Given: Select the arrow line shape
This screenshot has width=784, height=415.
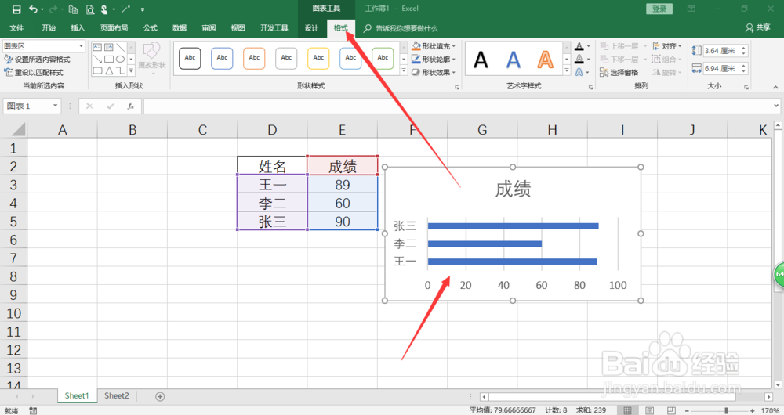Looking at the screenshot, I should (x=97, y=59).
